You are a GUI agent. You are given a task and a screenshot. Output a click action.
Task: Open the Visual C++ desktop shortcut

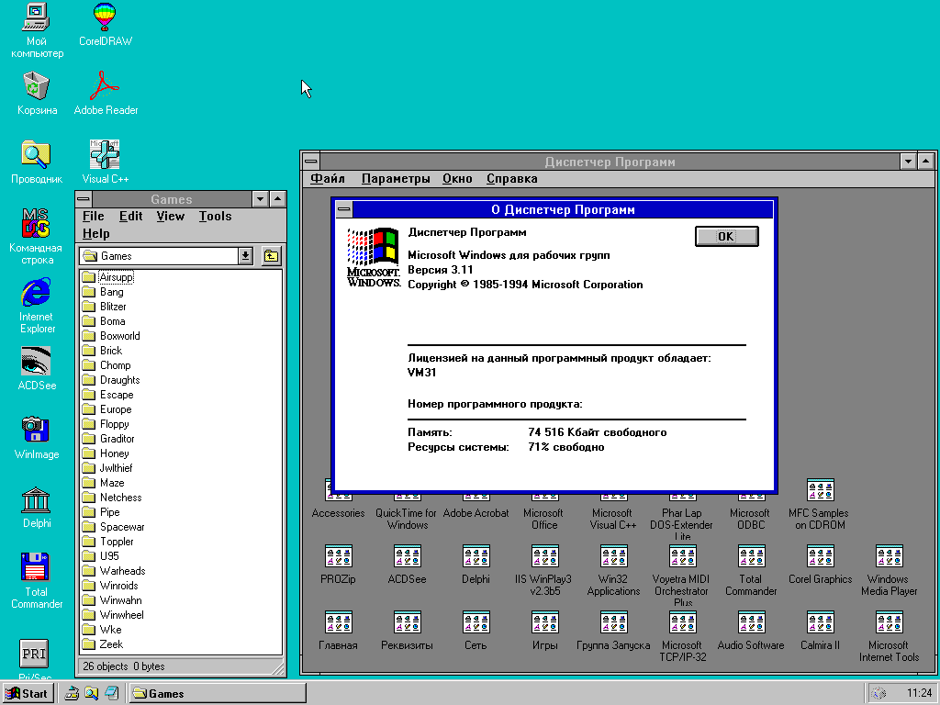click(105, 154)
